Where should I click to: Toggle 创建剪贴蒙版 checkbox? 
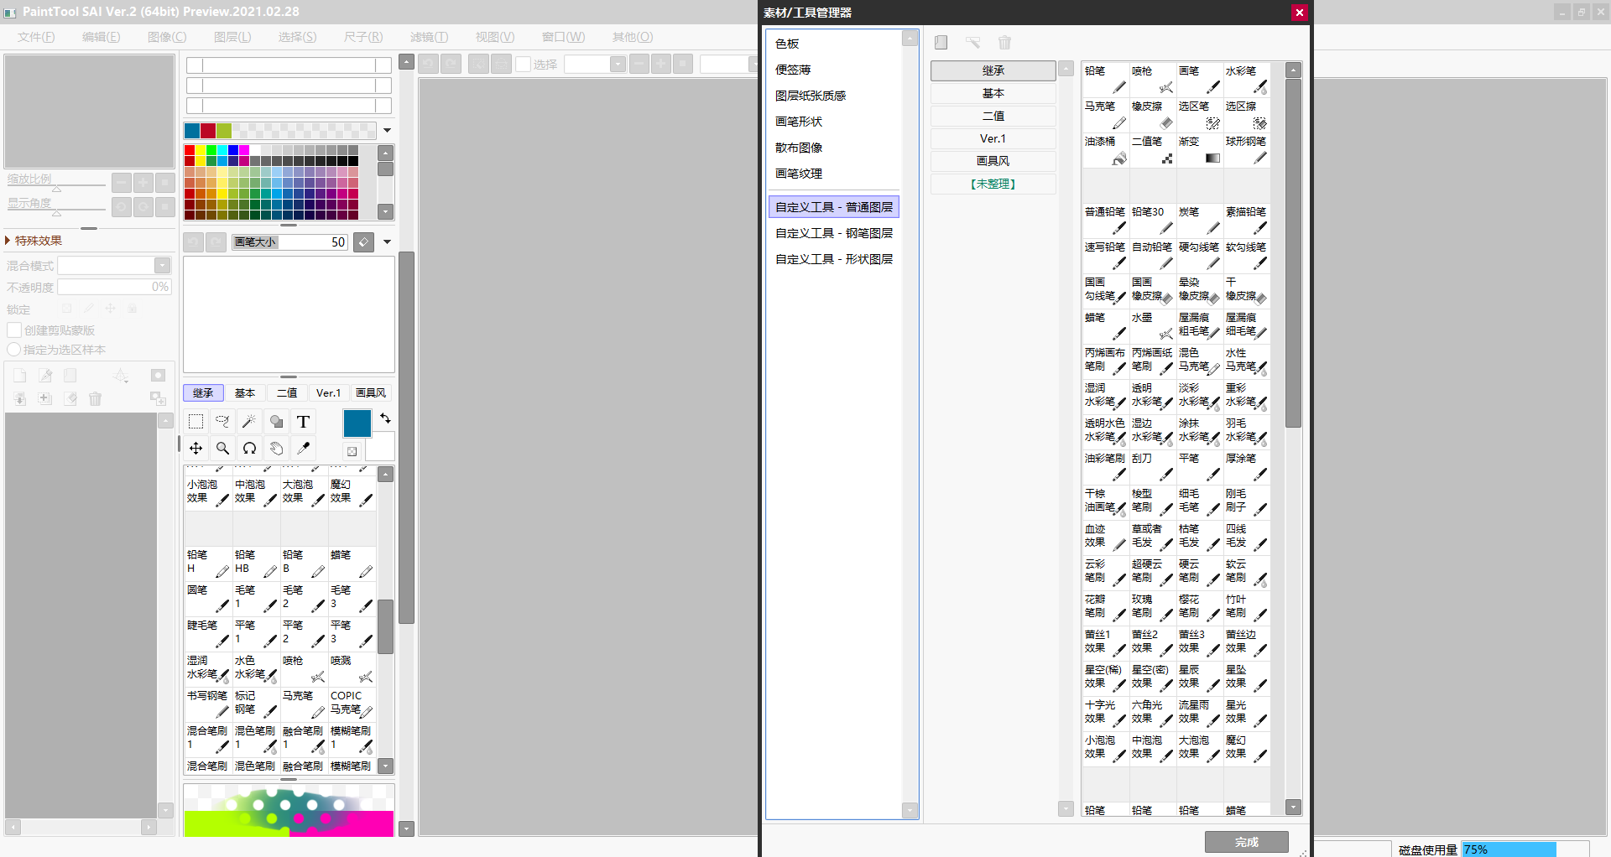point(14,330)
